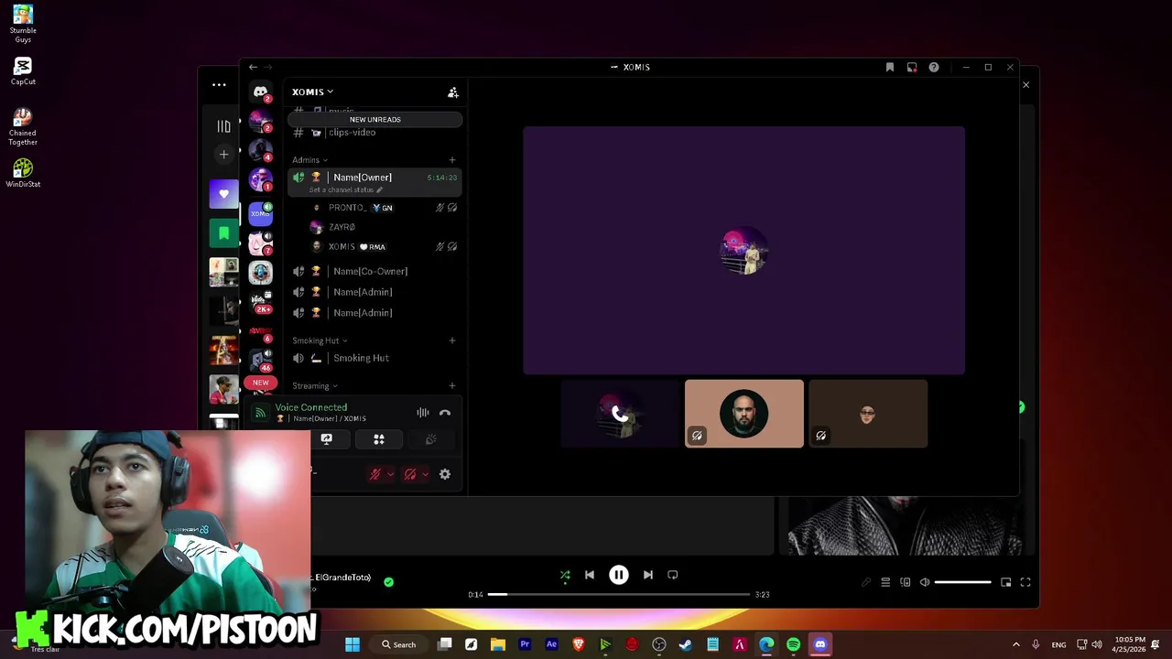This screenshot has height=659, width=1172.
Task: Seek on Spotify song progress bar
Action: point(618,594)
